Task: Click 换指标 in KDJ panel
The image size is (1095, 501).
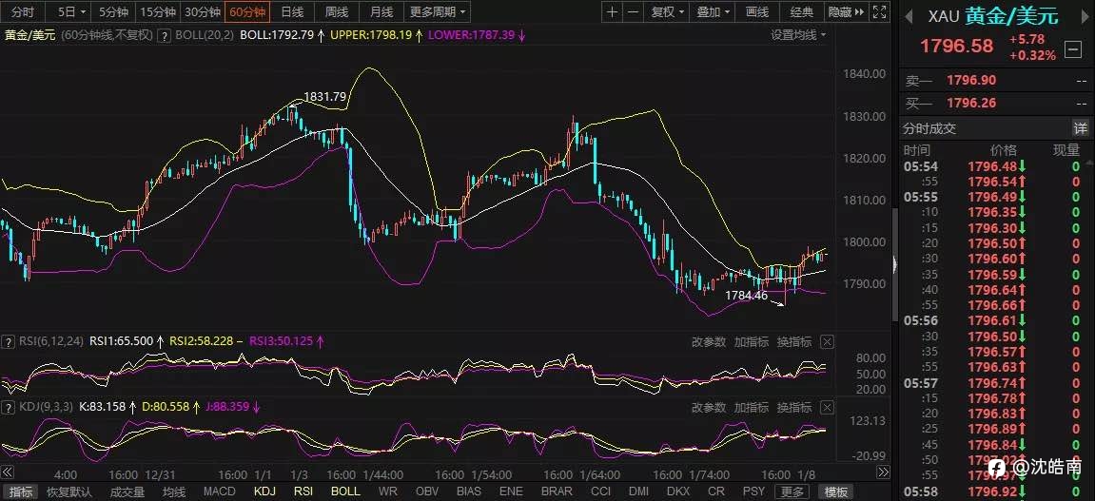Action: coord(794,407)
